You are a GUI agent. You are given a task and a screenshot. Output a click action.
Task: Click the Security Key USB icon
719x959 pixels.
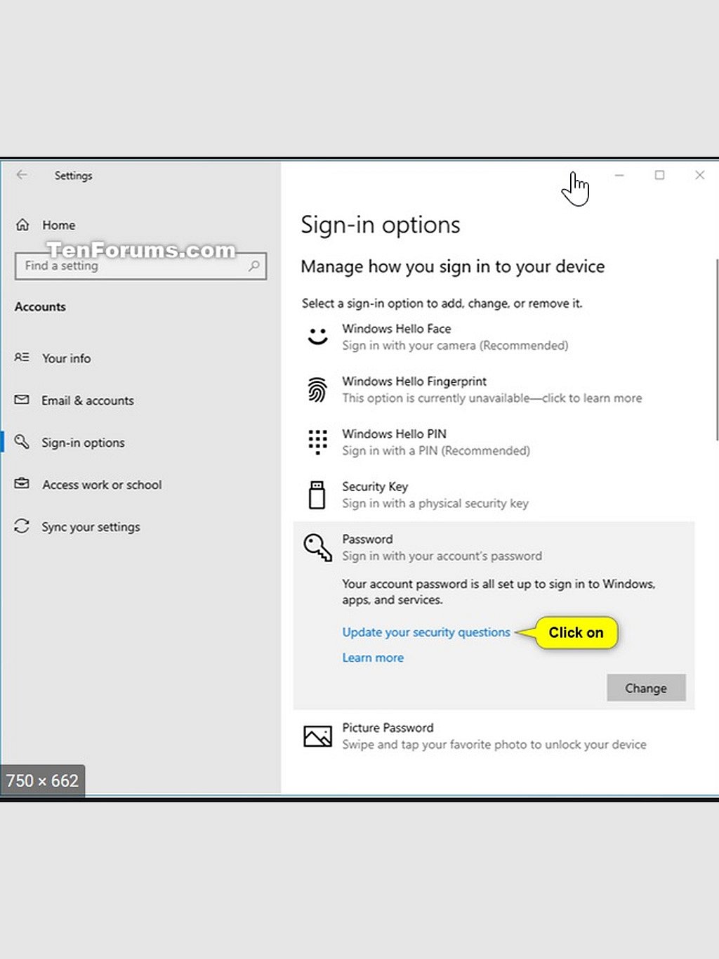[x=317, y=495]
